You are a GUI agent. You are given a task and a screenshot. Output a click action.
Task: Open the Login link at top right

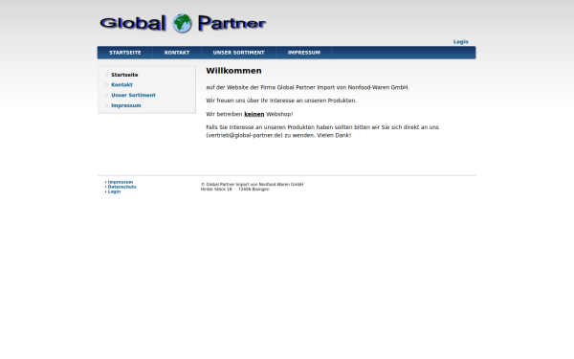coord(460,42)
